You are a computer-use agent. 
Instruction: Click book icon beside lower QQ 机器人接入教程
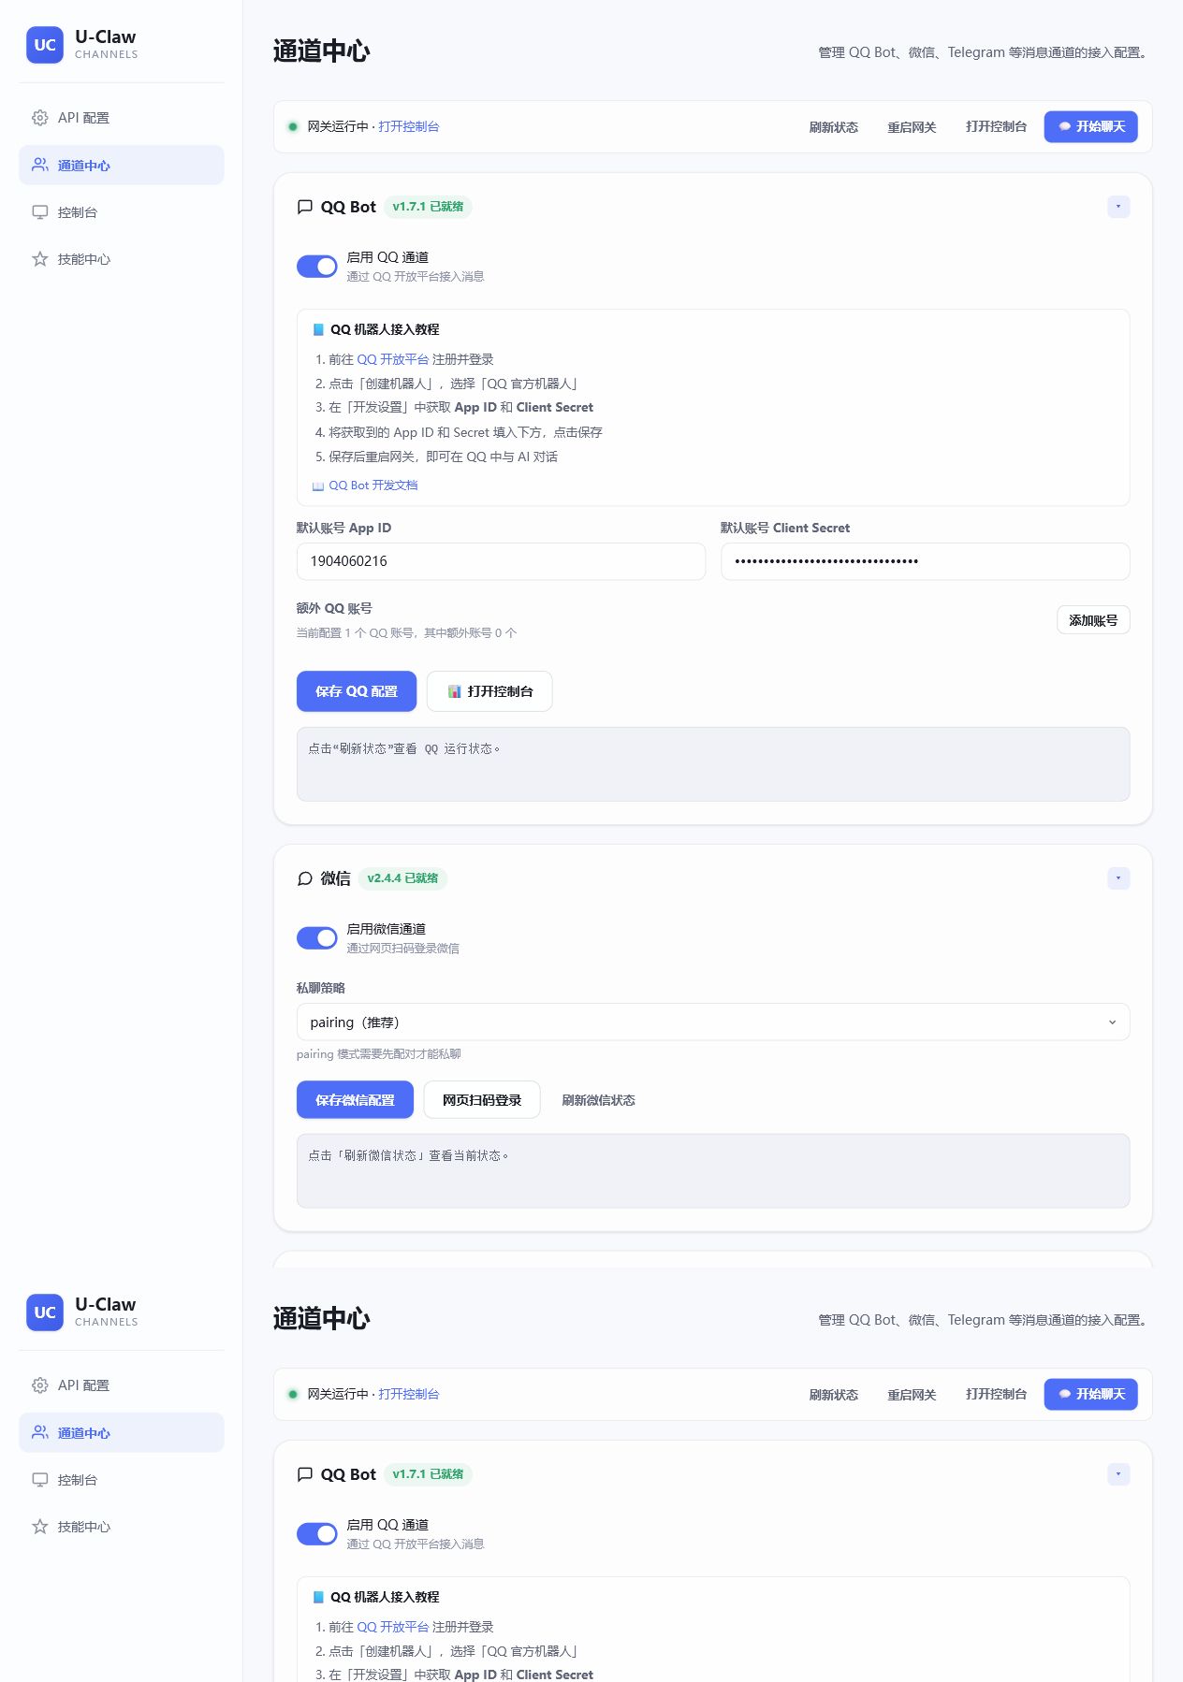click(x=318, y=1597)
